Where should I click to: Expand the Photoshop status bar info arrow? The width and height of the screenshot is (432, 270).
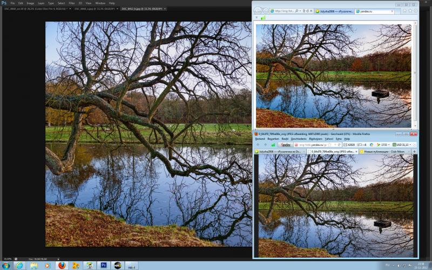[58, 259]
